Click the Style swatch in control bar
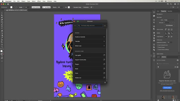This screenshot has width=180, height=101. pyautogui.click(x=69, y=7)
